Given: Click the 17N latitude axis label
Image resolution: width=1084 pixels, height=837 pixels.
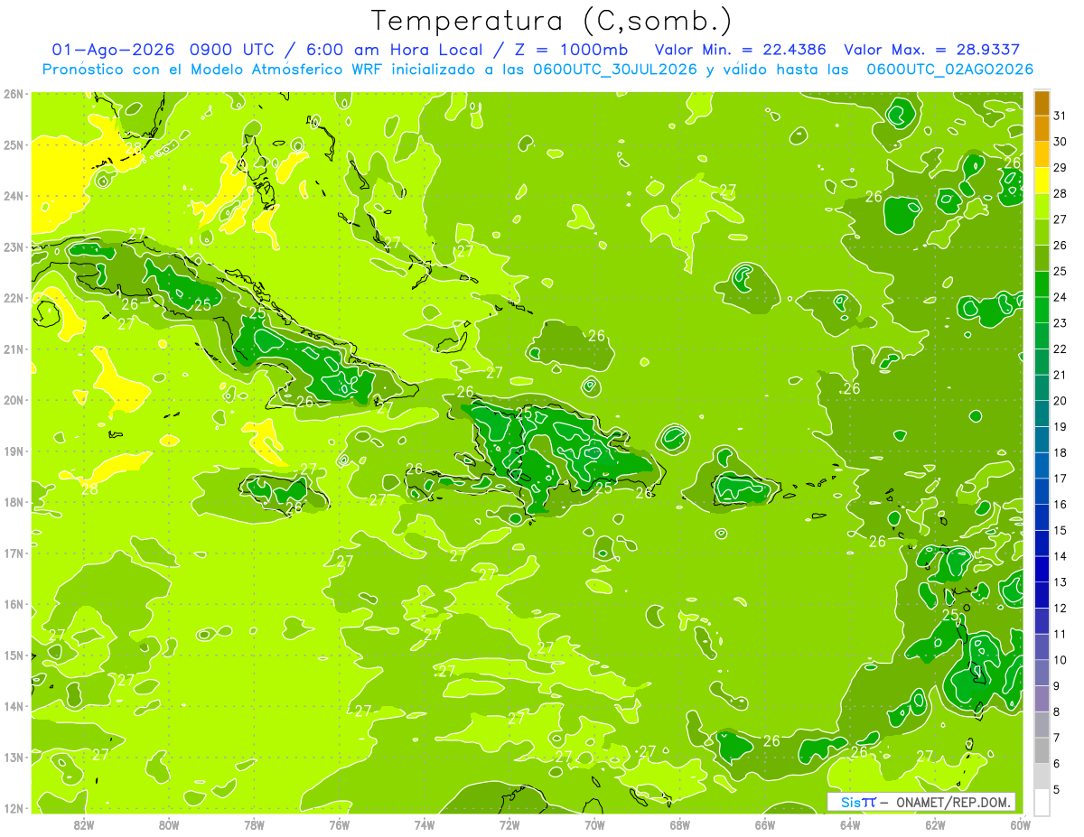Looking at the screenshot, I should 14,553.
